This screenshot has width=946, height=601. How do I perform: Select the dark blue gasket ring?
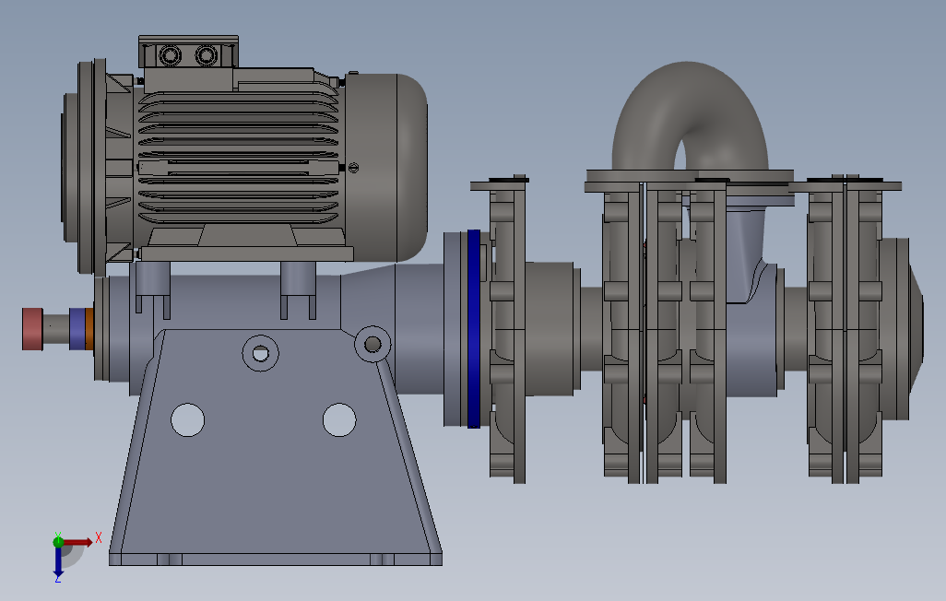474,329
